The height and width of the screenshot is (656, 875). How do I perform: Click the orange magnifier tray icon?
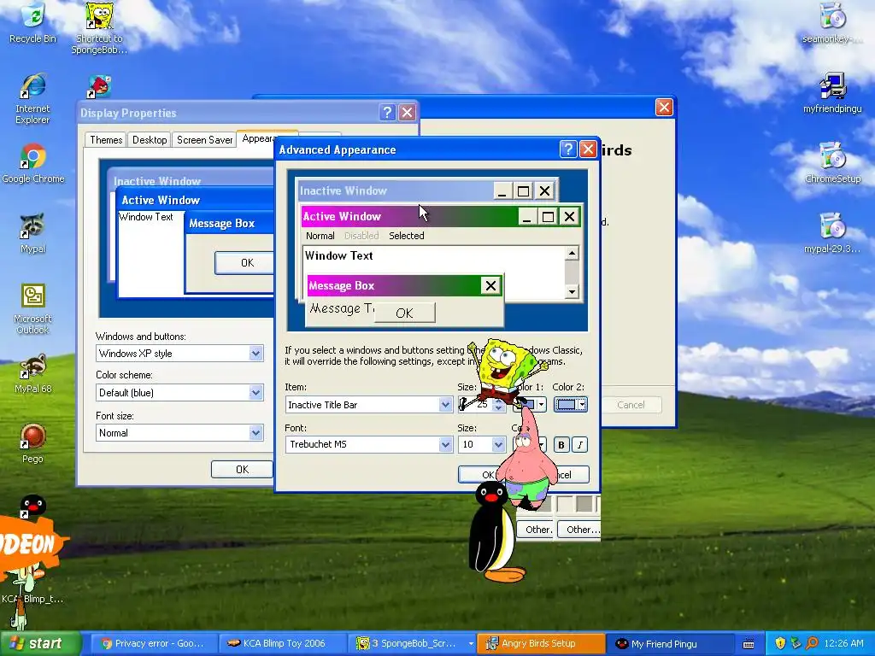click(x=812, y=643)
